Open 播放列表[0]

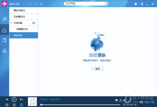(x=24, y=10)
